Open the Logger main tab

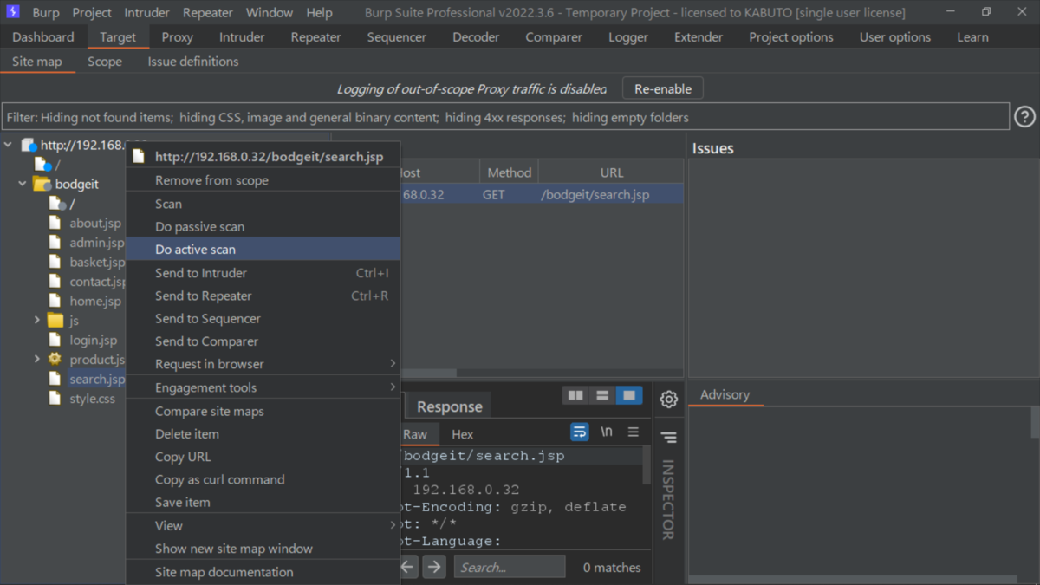628,37
